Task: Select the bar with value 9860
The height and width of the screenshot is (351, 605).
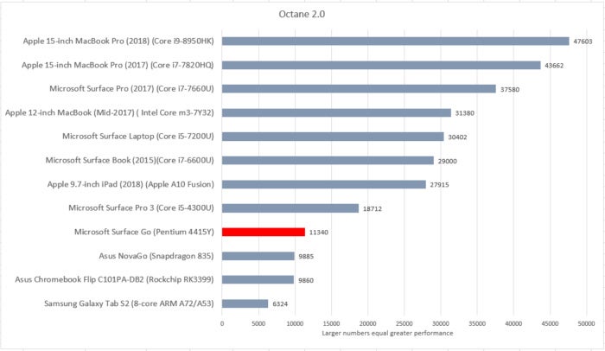Action: pos(258,280)
